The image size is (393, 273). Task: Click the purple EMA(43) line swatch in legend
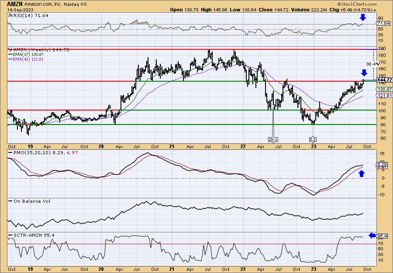[x=10, y=59]
